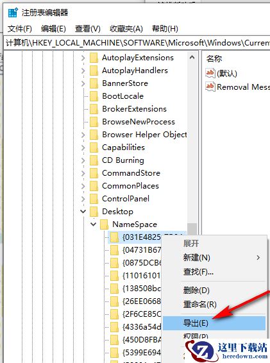The height and width of the screenshot is (363, 270).
Task: Open the 收藏夹(A) menu
Action: point(126,29)
